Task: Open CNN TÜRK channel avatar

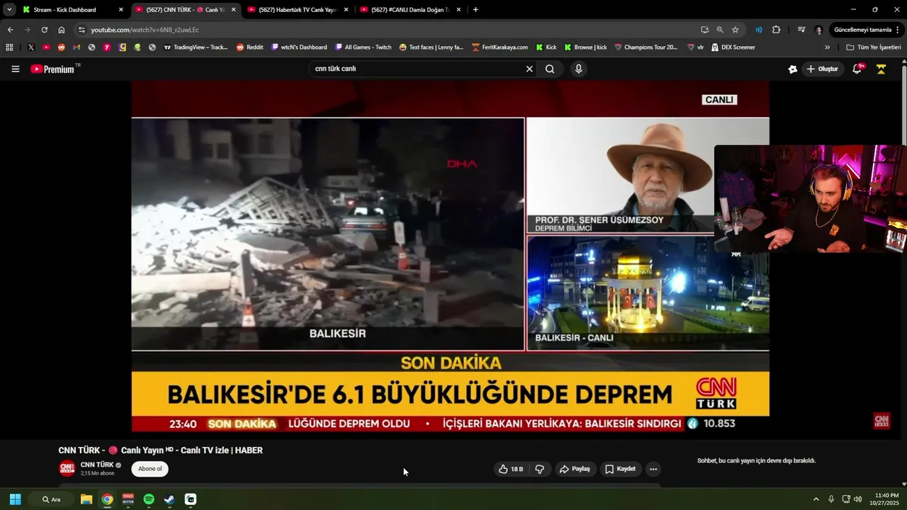Action: tap(67, 468)
